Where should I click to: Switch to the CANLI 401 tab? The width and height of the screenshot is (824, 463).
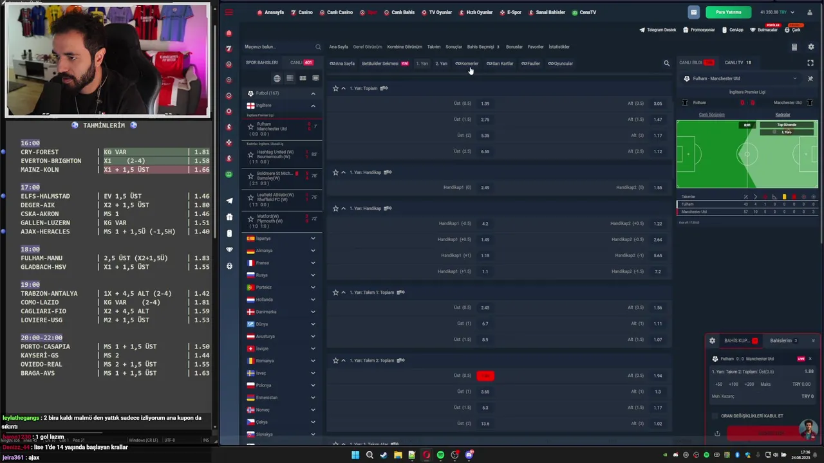pyautogui.click(x=301, y=62)
